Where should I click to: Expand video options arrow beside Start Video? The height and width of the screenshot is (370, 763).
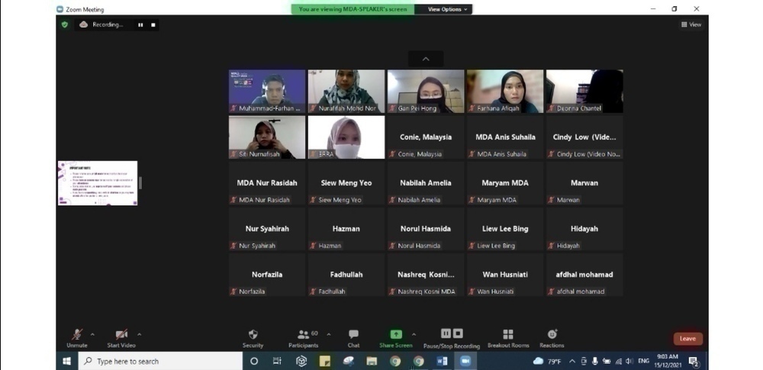point(139,334)
